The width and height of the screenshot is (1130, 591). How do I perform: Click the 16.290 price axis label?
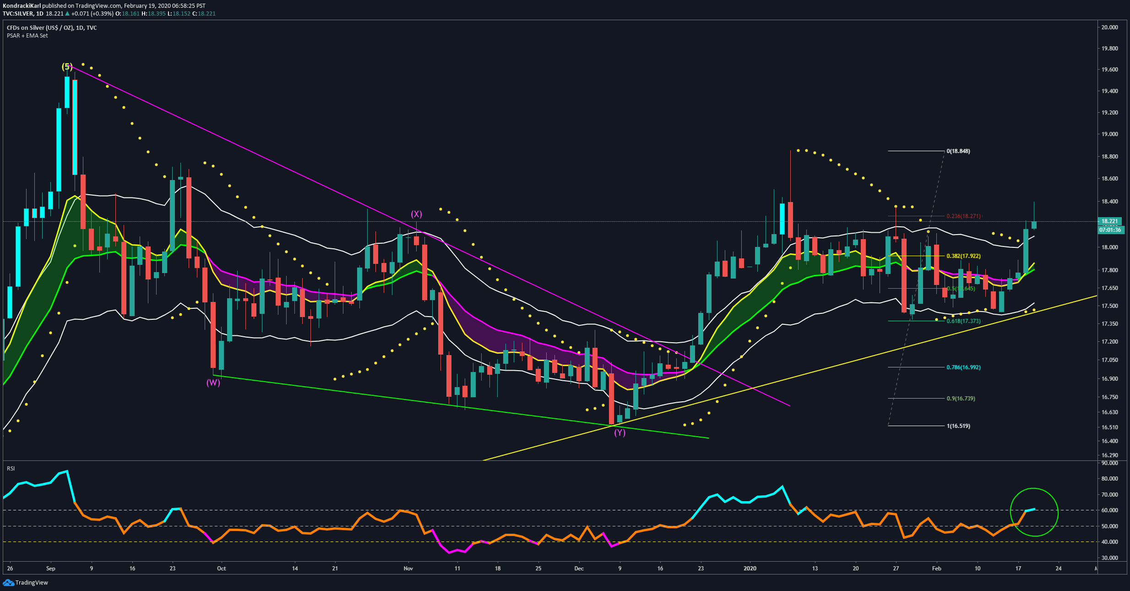pyautogui.click(x=1110, y=455)
